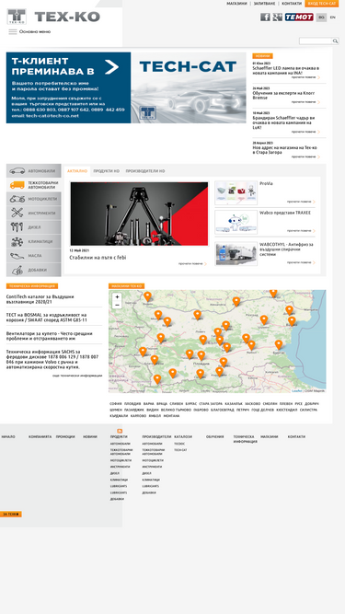Open the Климатици category icon
345x614 pixels.
[17, 241]
